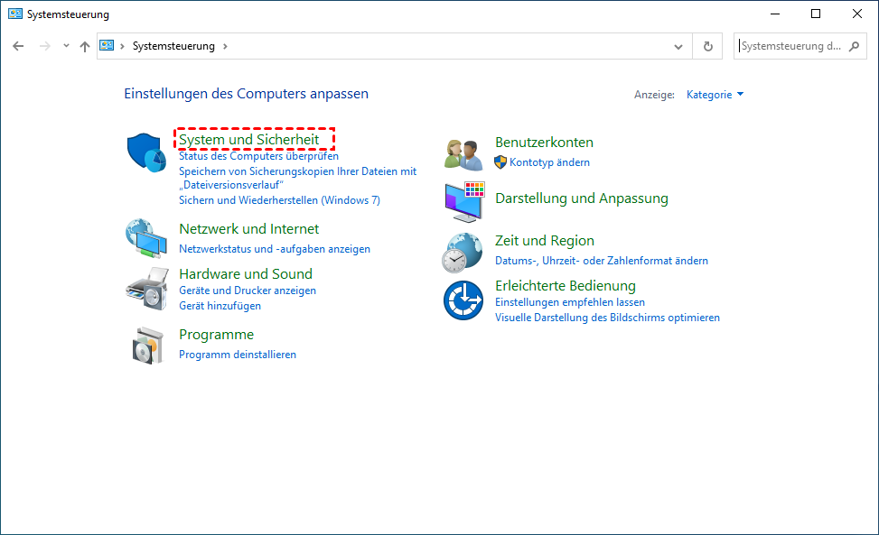879x535 pixels.
Task: Minimize the Systemsteuerung window
Action: (x=775, y=14)
